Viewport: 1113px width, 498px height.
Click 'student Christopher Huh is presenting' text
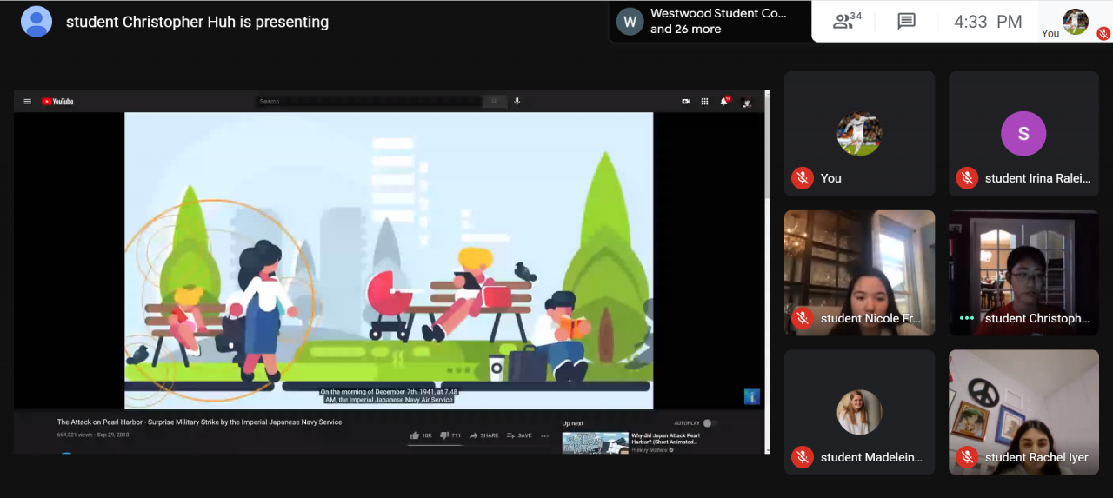(x=197, y=23)
